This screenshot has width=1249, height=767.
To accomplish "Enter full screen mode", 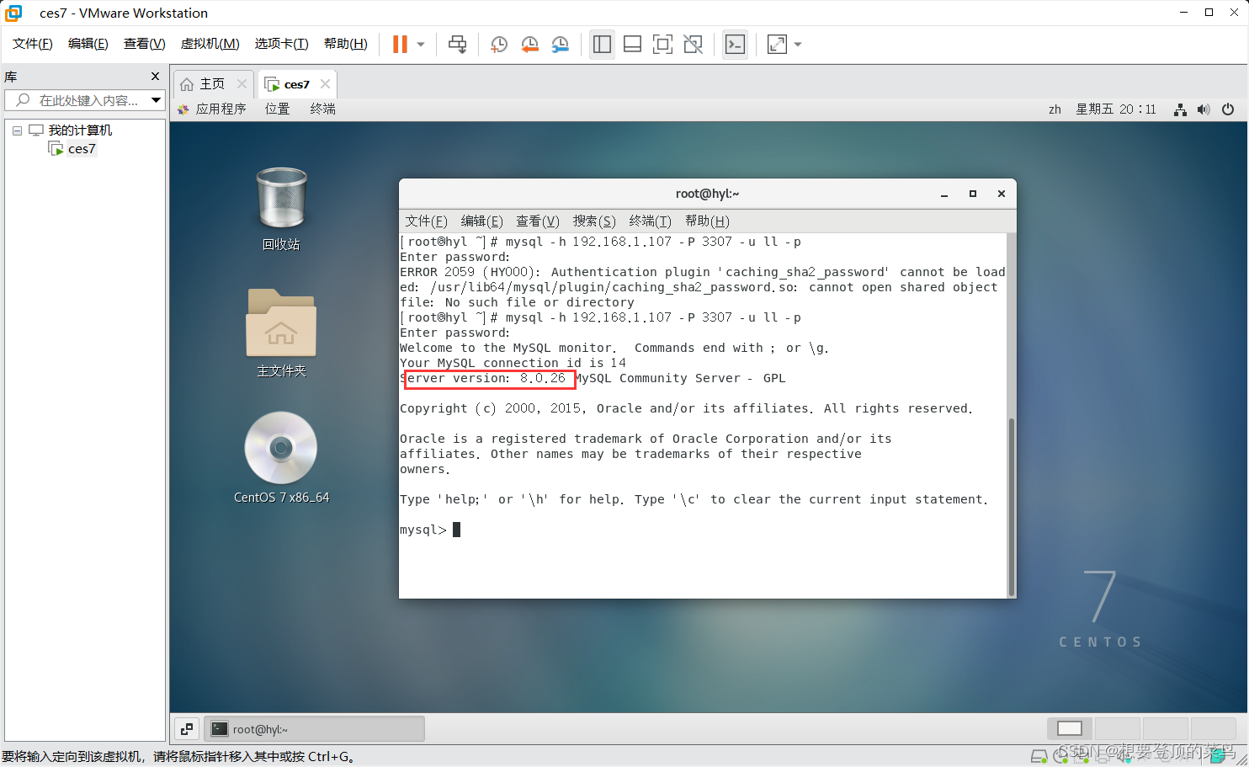I will click(x=662, y=45).
